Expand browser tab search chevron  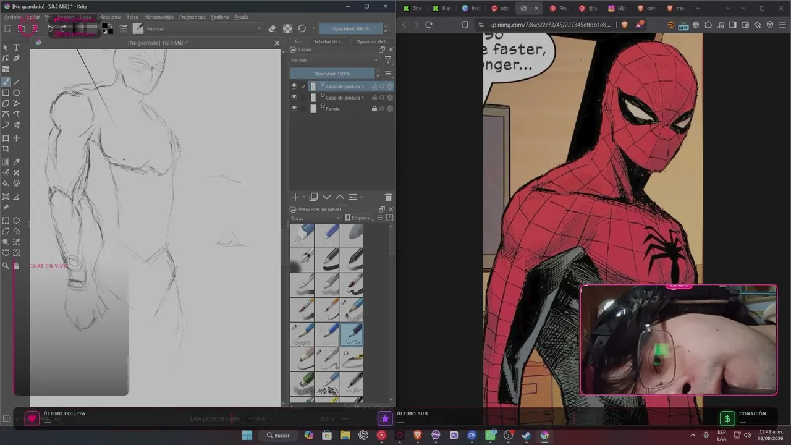[728, 8]
